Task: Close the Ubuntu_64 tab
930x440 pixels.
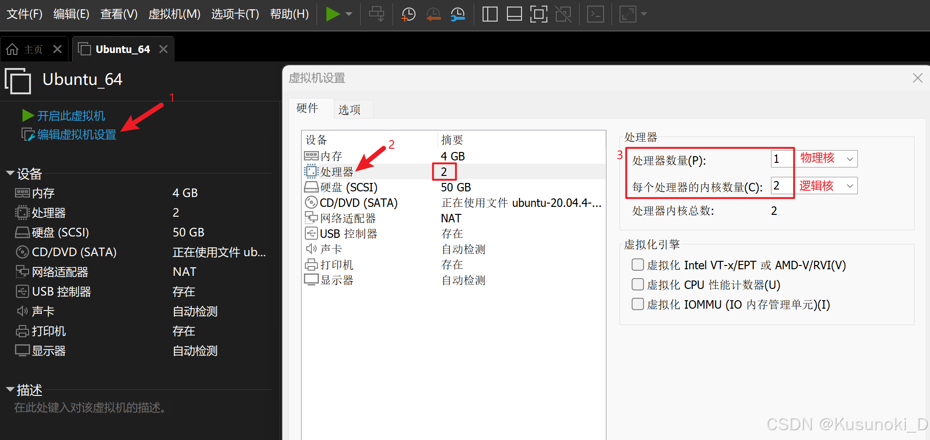Action: [x=163, y=49]
